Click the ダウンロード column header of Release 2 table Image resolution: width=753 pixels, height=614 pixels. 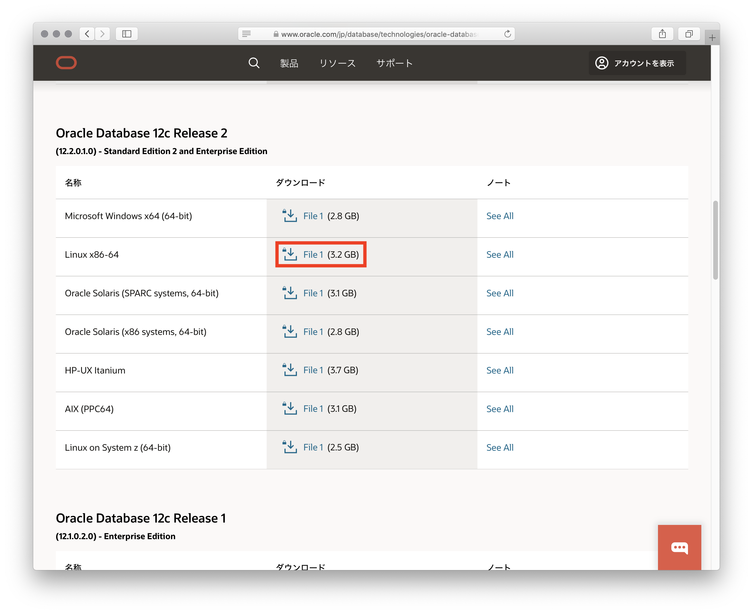click(300, 183)
